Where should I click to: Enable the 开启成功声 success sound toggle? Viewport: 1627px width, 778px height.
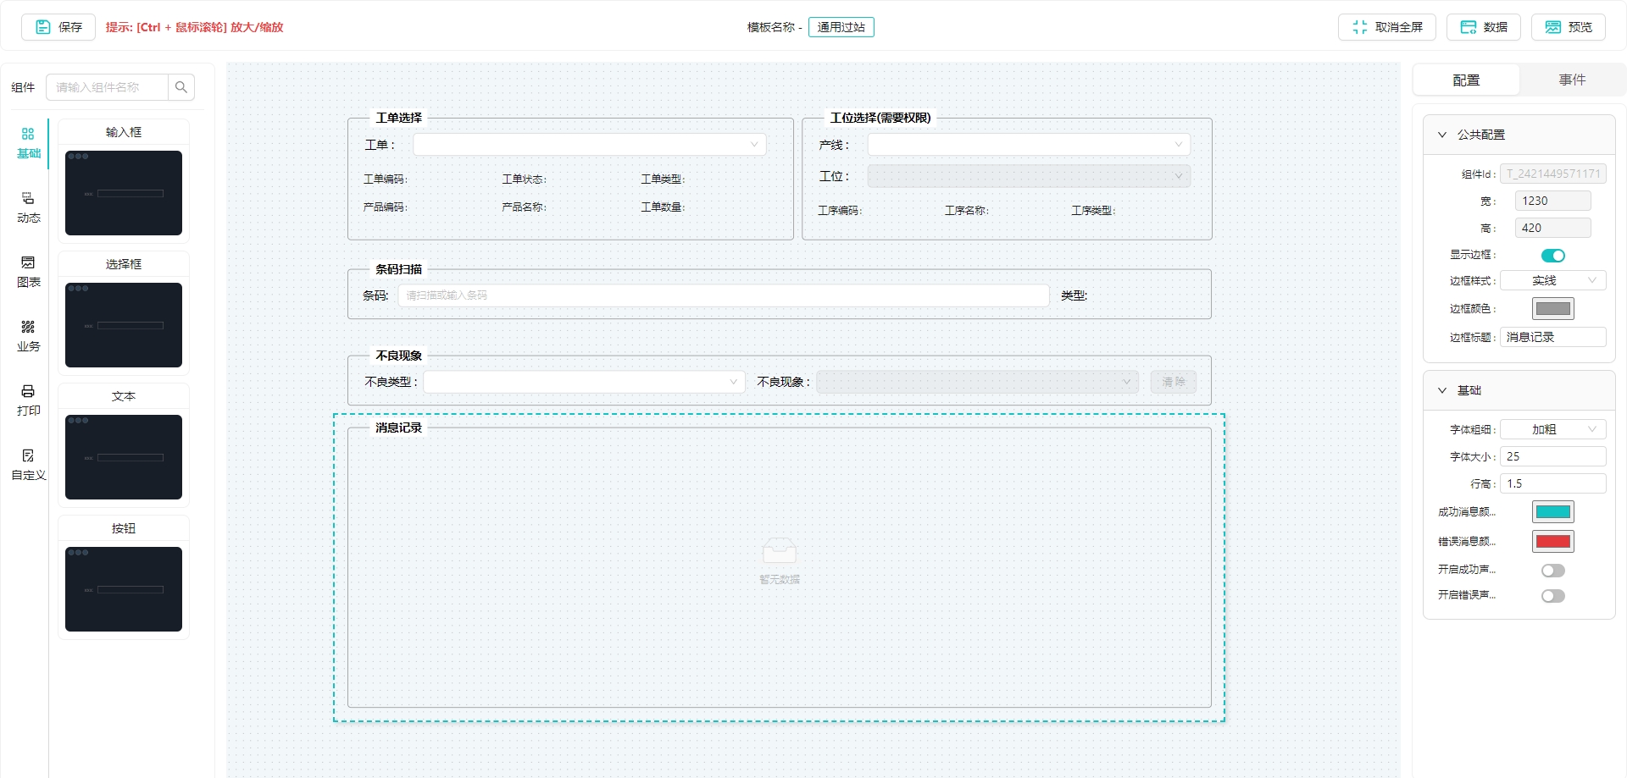tap(1553, 570)
